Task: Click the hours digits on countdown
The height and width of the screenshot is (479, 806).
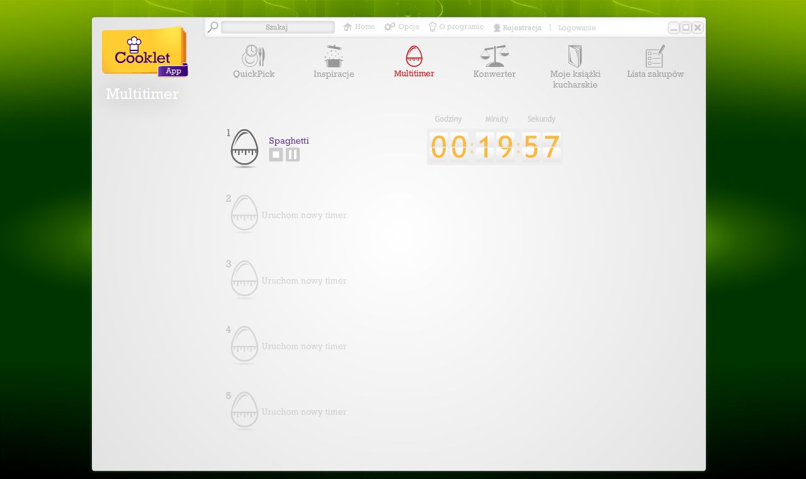Action: 449,147
